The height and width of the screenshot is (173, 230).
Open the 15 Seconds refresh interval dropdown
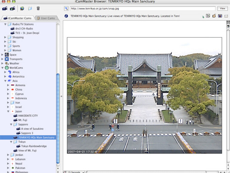pyautogui.click(x=73, y=172)
